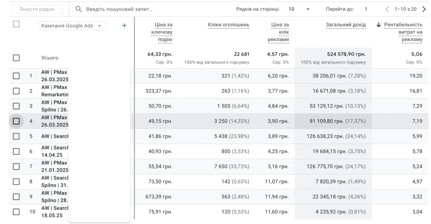Click the descending sort arrow on Рентабельність column
The width and height of the screenshot is (431, 224).
(379, 25)
